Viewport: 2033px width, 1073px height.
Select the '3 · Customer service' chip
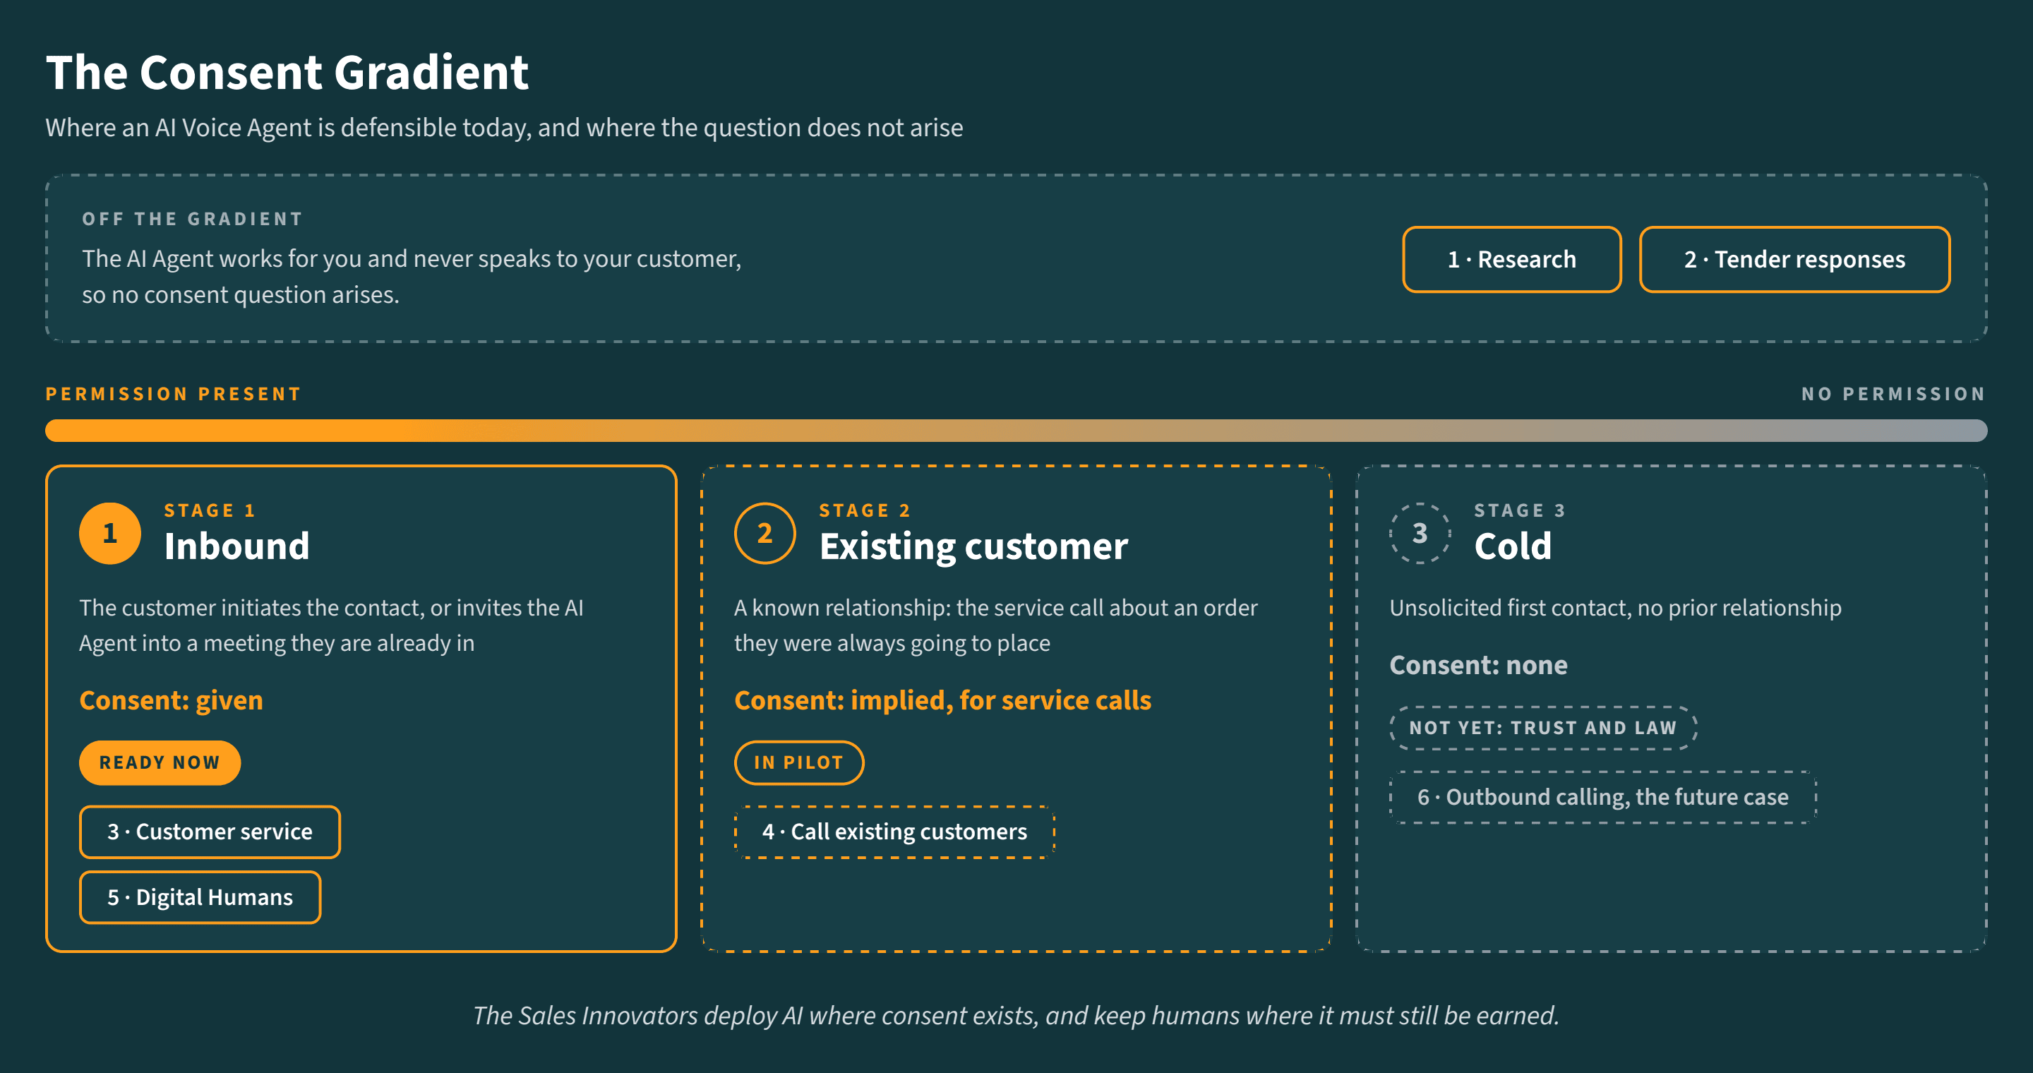click(210, 832)
